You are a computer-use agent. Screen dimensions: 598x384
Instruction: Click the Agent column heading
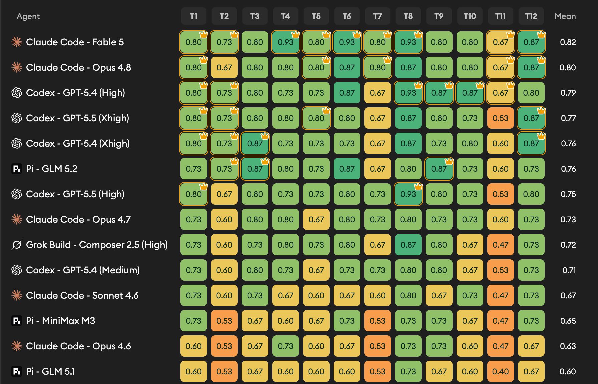(x=28, y=16)
